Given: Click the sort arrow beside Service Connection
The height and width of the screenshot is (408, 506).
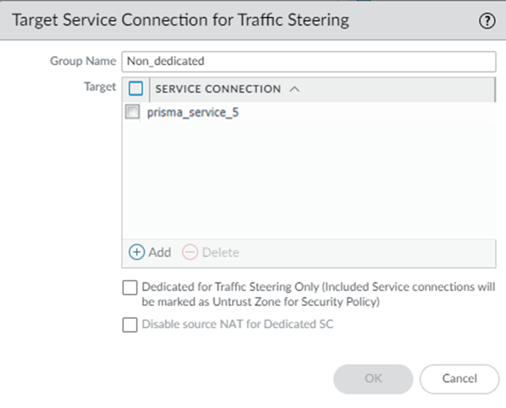Looking at the screenshot, I should point(294,89).
